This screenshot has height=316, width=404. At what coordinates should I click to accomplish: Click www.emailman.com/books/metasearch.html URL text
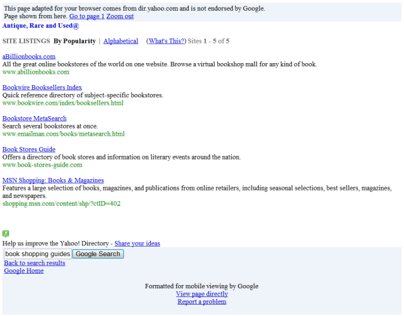pyautogui.click(x=63, y=134)
